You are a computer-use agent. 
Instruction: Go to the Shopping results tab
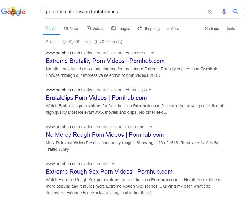coord(148,29)
